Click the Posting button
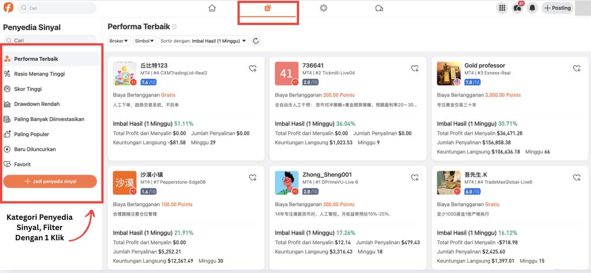Viewport: 591px width, 273px height. [x=557, y=8]
